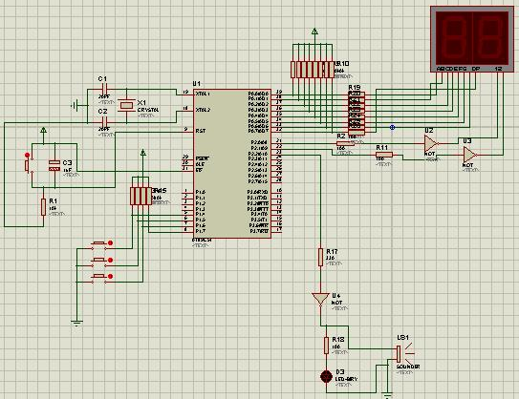The image size is (519, 399).
Task: Select the D3 red LED
Action: point(326,376)
